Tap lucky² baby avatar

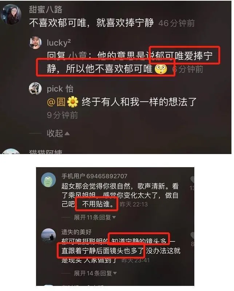tap(35, 43)
